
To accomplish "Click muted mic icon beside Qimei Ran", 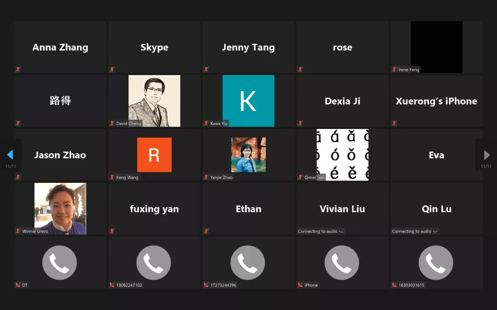I will click(300, 177).
